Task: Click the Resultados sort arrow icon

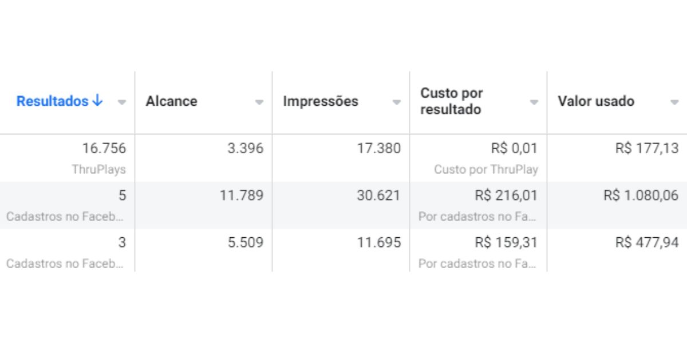Action: point(97,101)
